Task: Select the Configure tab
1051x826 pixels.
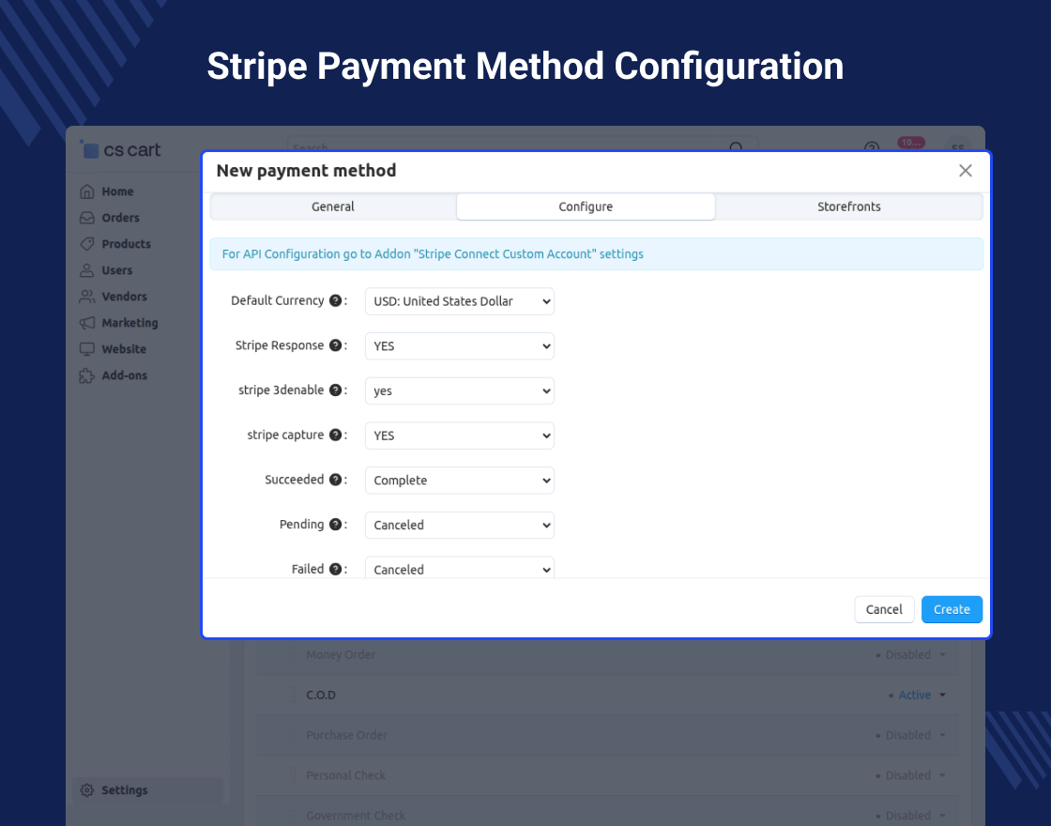Action: [586, 206]
